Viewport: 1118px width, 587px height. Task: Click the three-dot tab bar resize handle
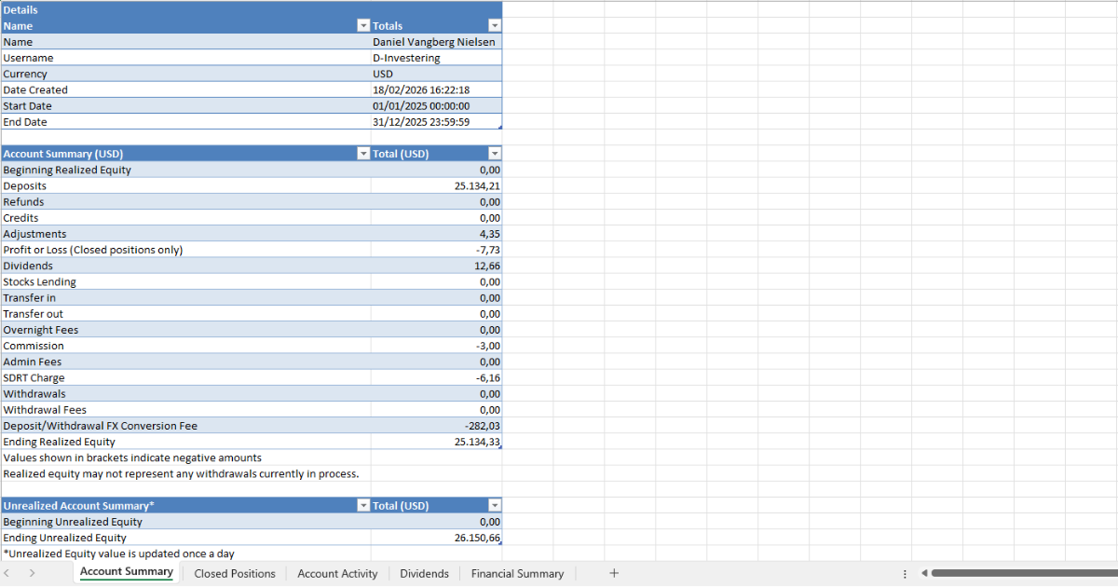coord(904,574)
